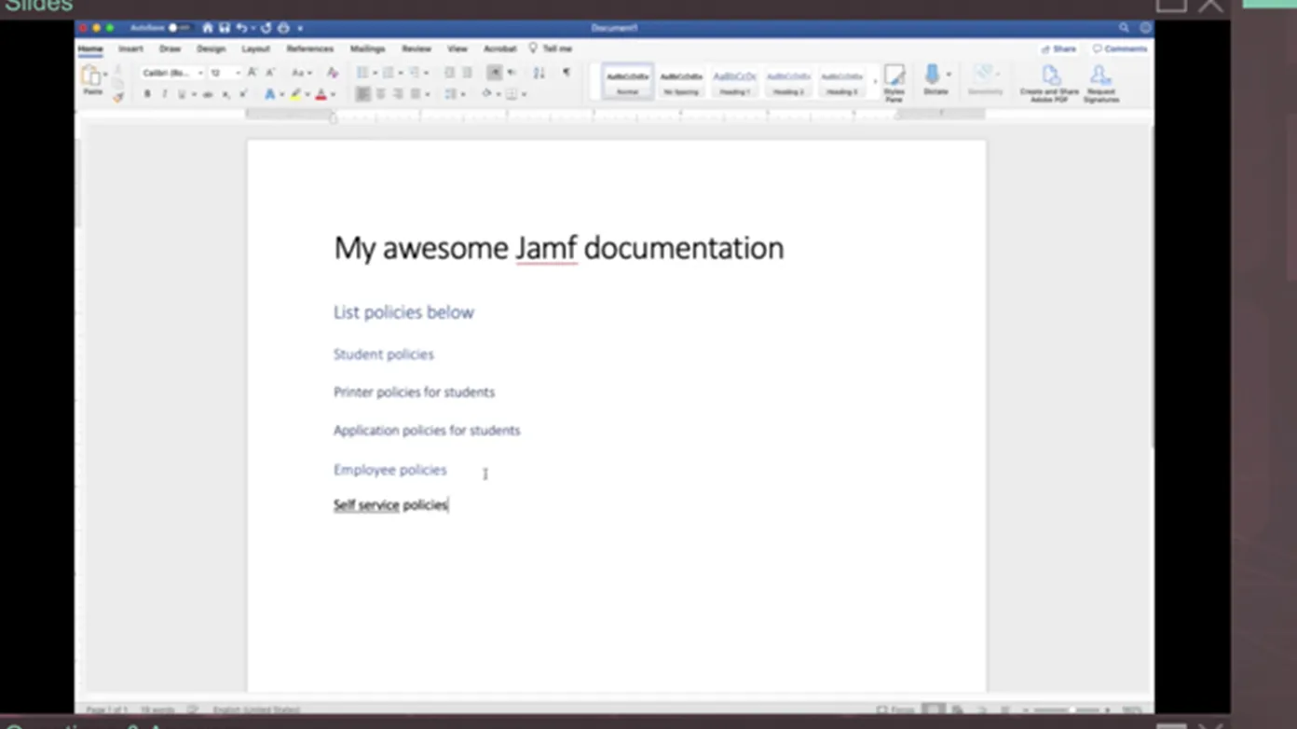1297x729 pixels.
Task: Start voice typing with Dictate
Action: click(x=934, y=82)
